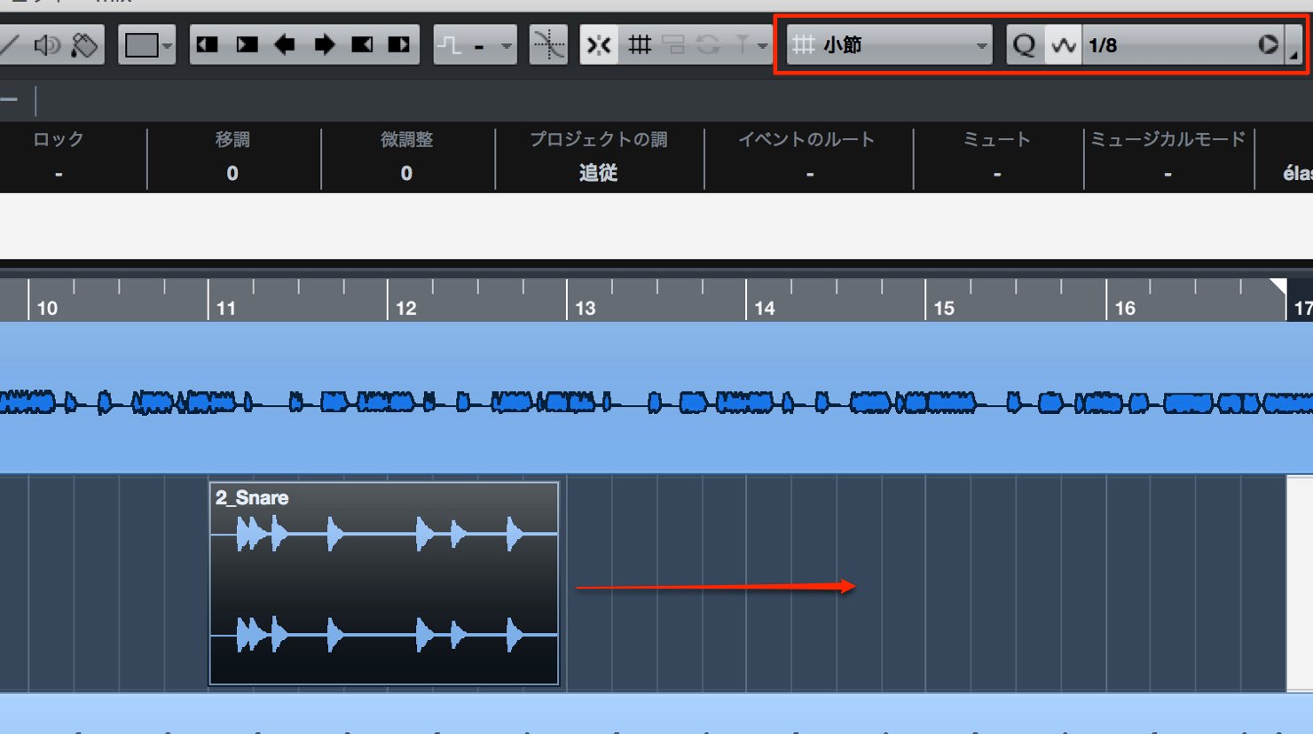Screen dimensions: 1313x734
Task: Click 追従 under プロジェクトの調
Action: point(598,173)
